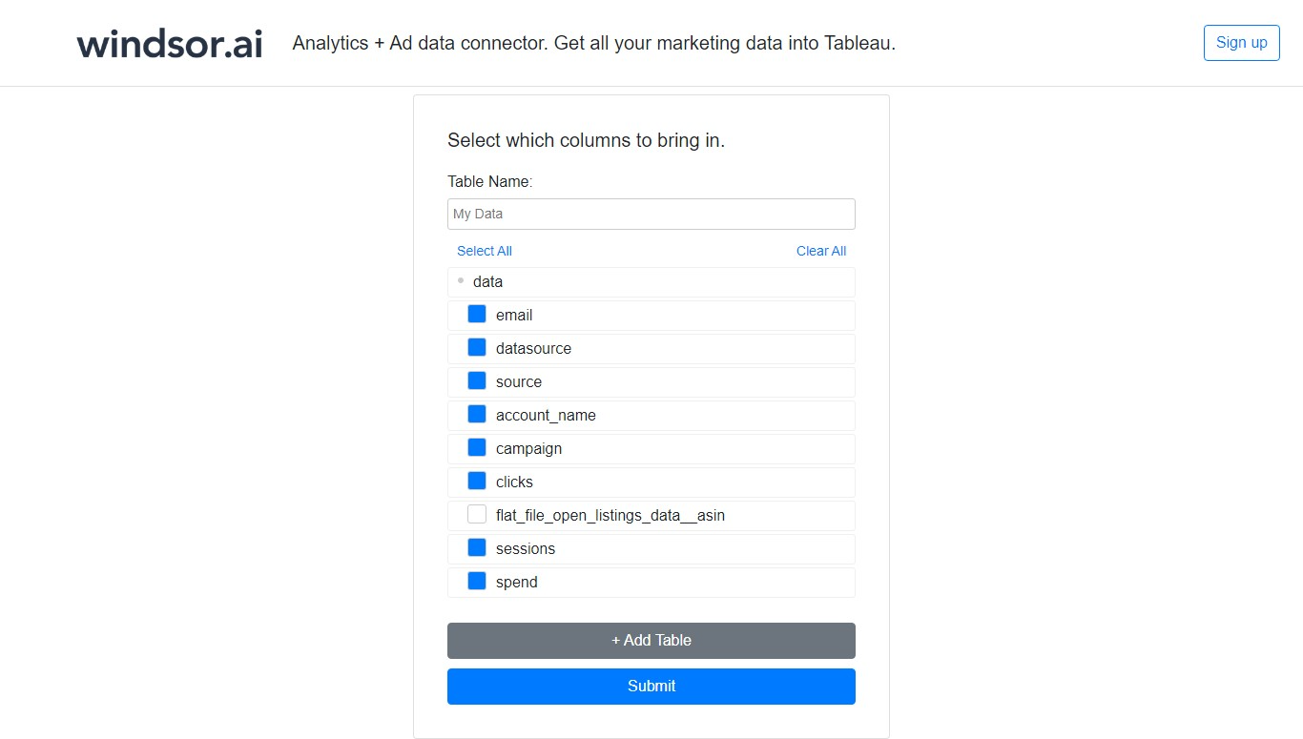1303x739 pixels.
Task: Toggle the account_name checkbox off
Action: [x=477, y=415]
